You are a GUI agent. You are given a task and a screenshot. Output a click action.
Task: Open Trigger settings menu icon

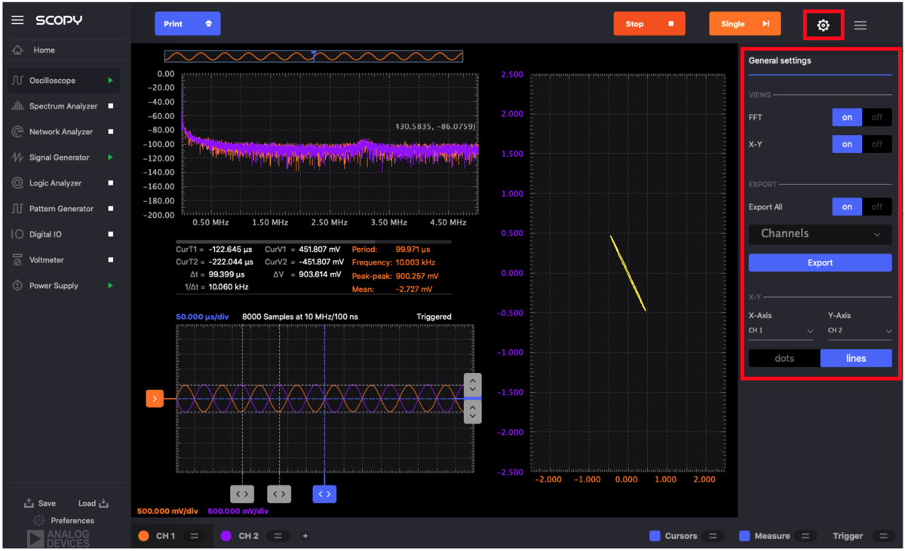[x=883, y=537]
